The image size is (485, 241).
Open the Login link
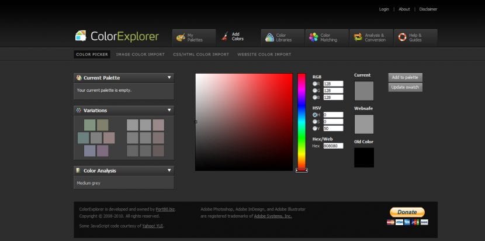[384, 9]
